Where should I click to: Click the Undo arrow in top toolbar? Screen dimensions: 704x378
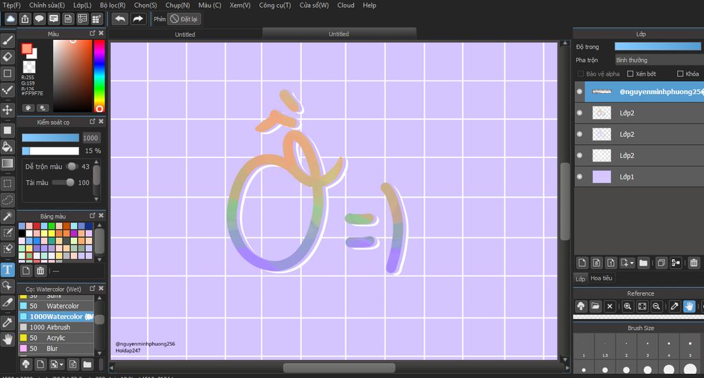(x=120, y=19)
